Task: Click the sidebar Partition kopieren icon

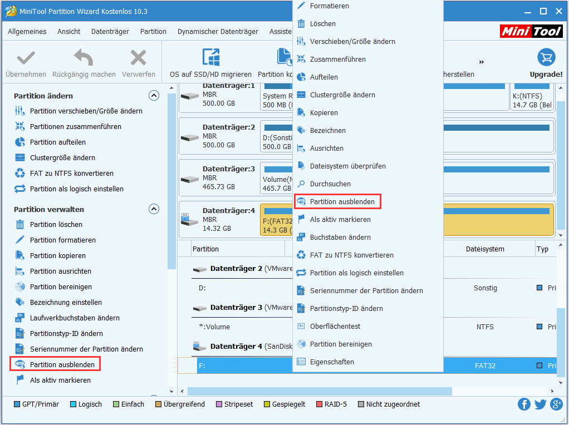Action: pyautogui.click(x=20, y=255)
